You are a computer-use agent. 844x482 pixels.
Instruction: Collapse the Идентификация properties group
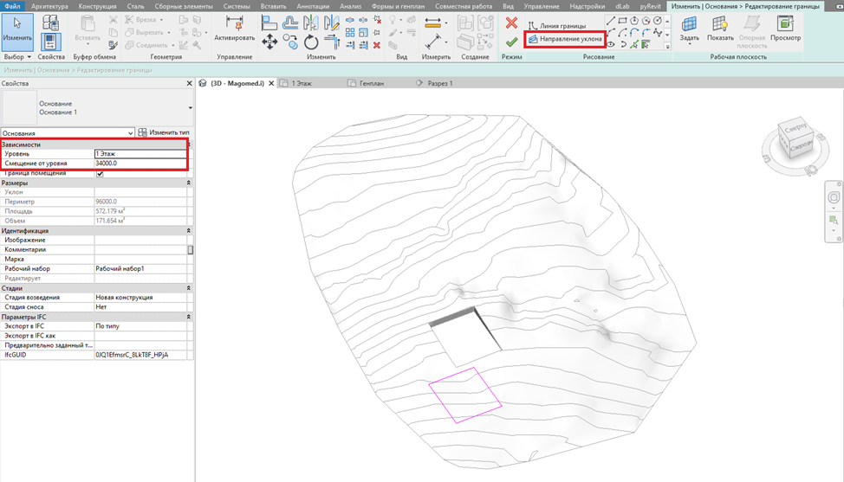(x=189, y=230)
